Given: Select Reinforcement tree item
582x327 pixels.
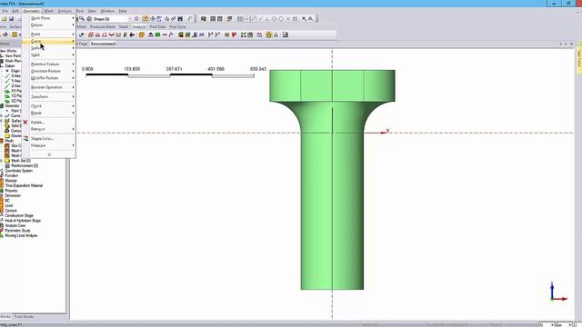Looking at the screenshot, I should [x=25, y=165].
